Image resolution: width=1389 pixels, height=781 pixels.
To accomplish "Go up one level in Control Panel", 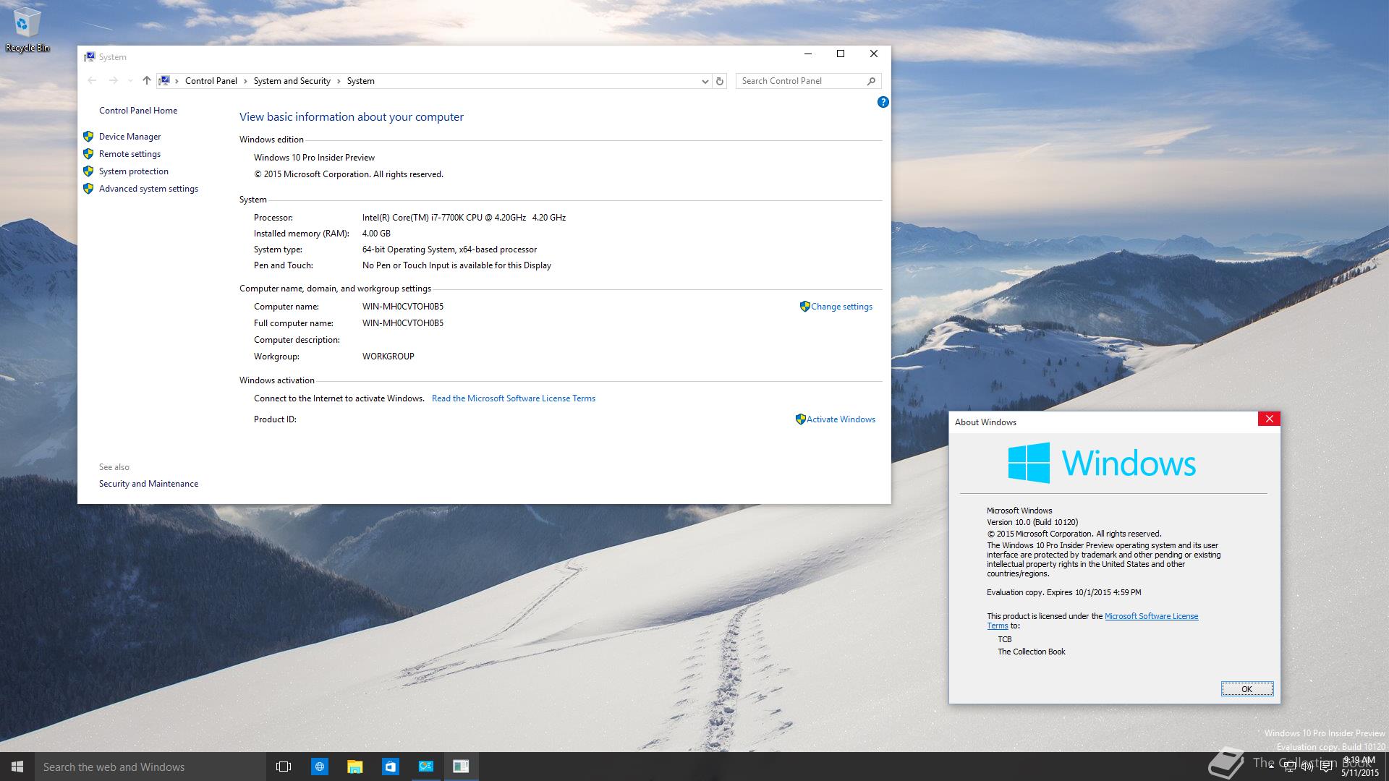I will [x=147, y=81].
